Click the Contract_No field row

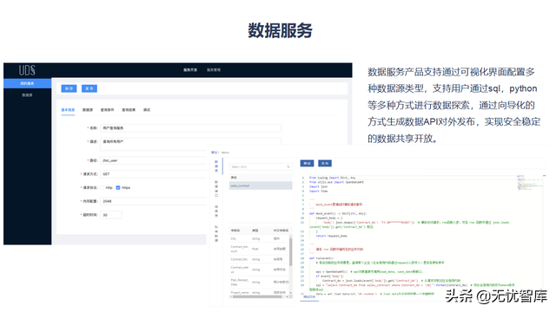pos(260,259)
